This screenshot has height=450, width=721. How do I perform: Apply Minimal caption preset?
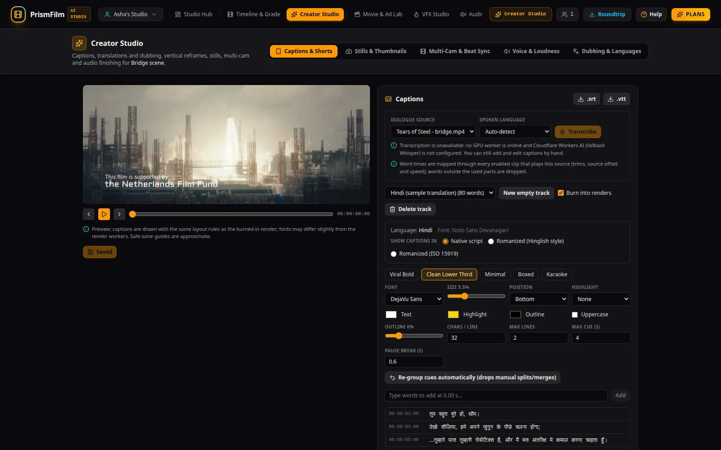[x=495, y=274]
